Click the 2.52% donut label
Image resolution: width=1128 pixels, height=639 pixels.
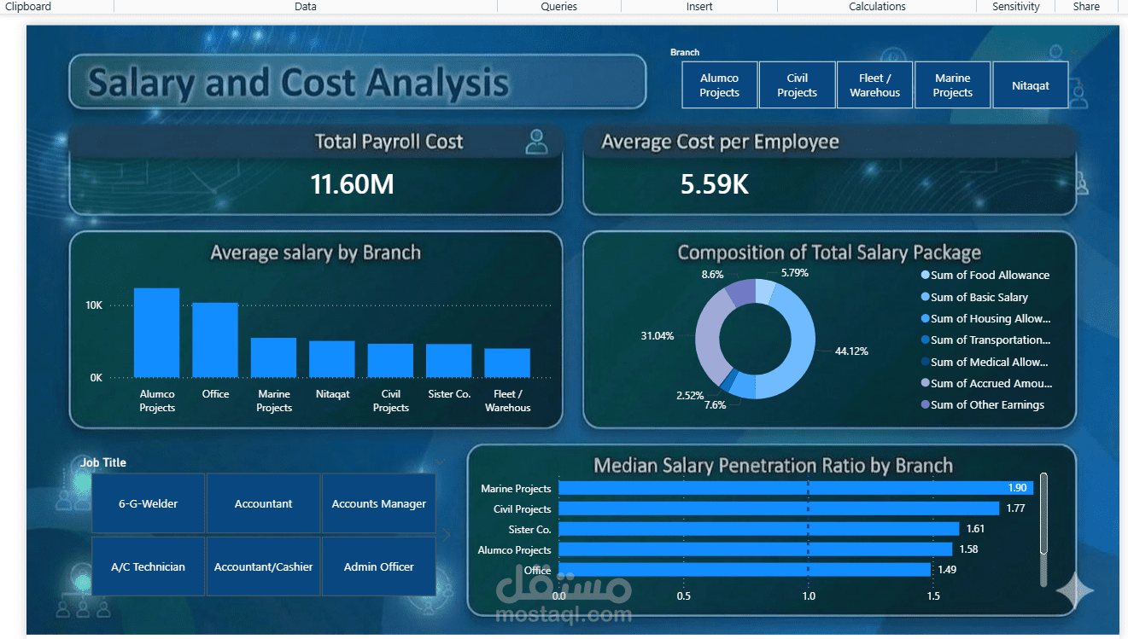690,395
